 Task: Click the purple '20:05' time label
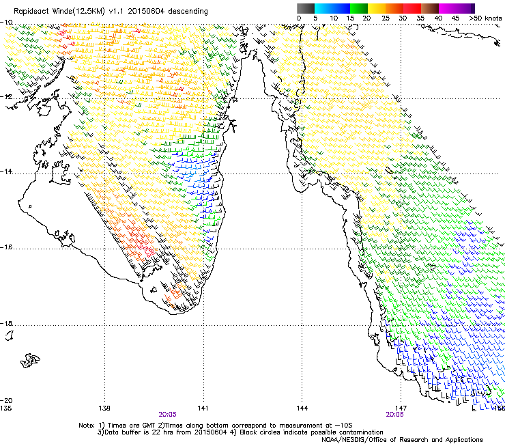point(167,415)
